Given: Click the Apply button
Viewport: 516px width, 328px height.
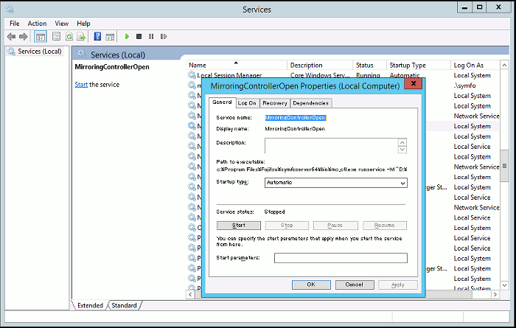Looking at the screenshot, I should (398, 285).
